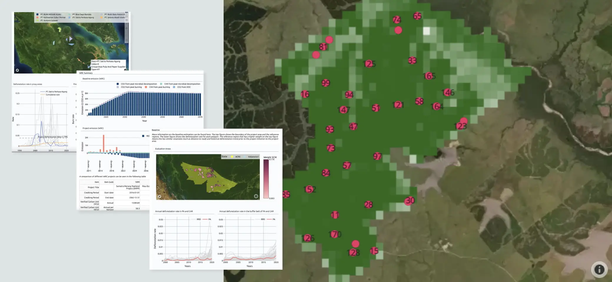The image size is (612, 282).
Task: Click the 'WRC Summary' heading
Action: pos(86,73)
